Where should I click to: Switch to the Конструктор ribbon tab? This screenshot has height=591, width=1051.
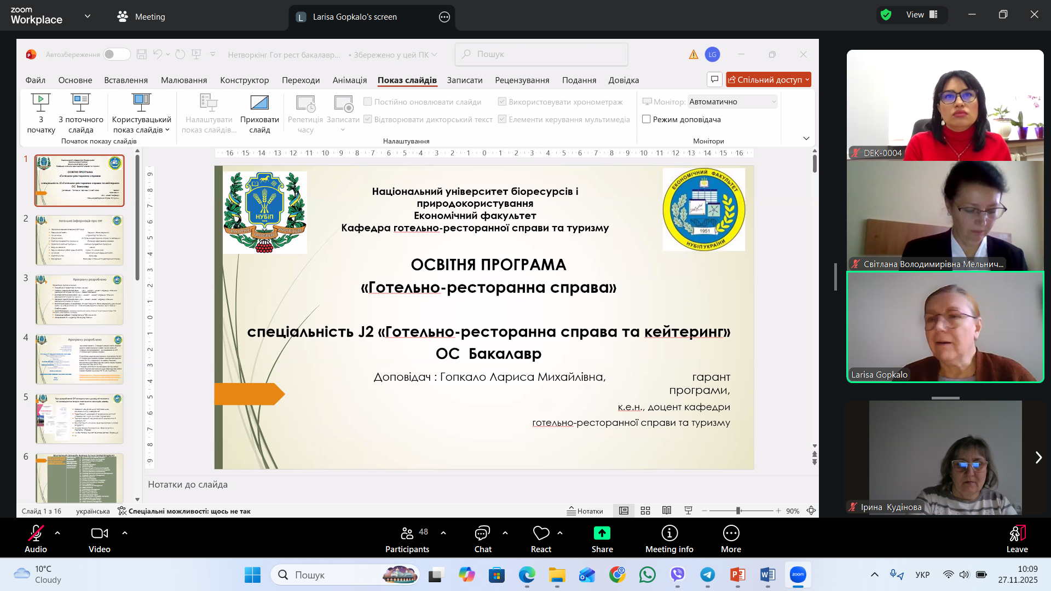click(x=244, y=80)
